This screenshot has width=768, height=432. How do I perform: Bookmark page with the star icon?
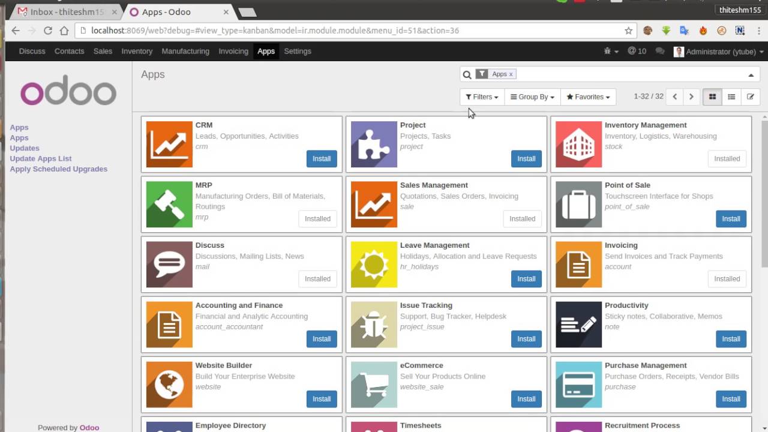click(x=628, y=31)
